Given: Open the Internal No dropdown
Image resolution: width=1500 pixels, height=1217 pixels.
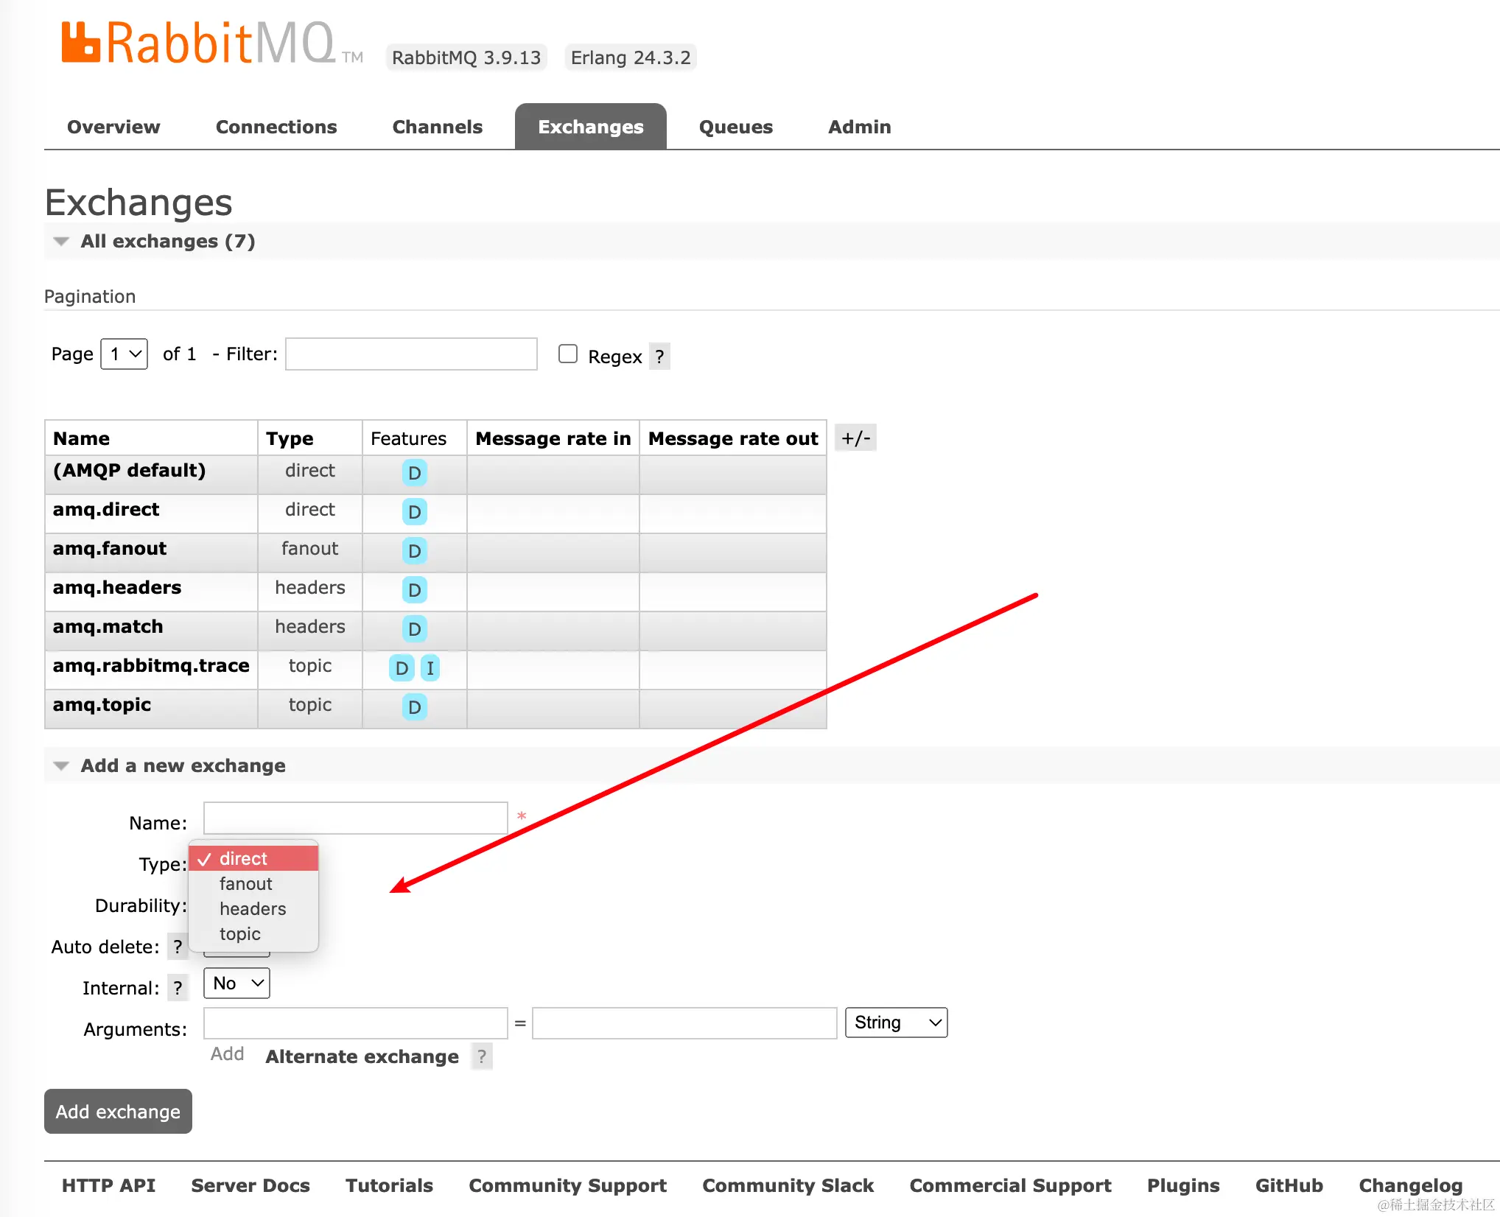Looking at the screenshot, I should pyautogui.click(x=236, y=983).
